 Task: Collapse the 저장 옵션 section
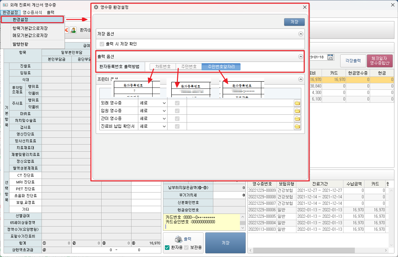[x=301, y=34]
